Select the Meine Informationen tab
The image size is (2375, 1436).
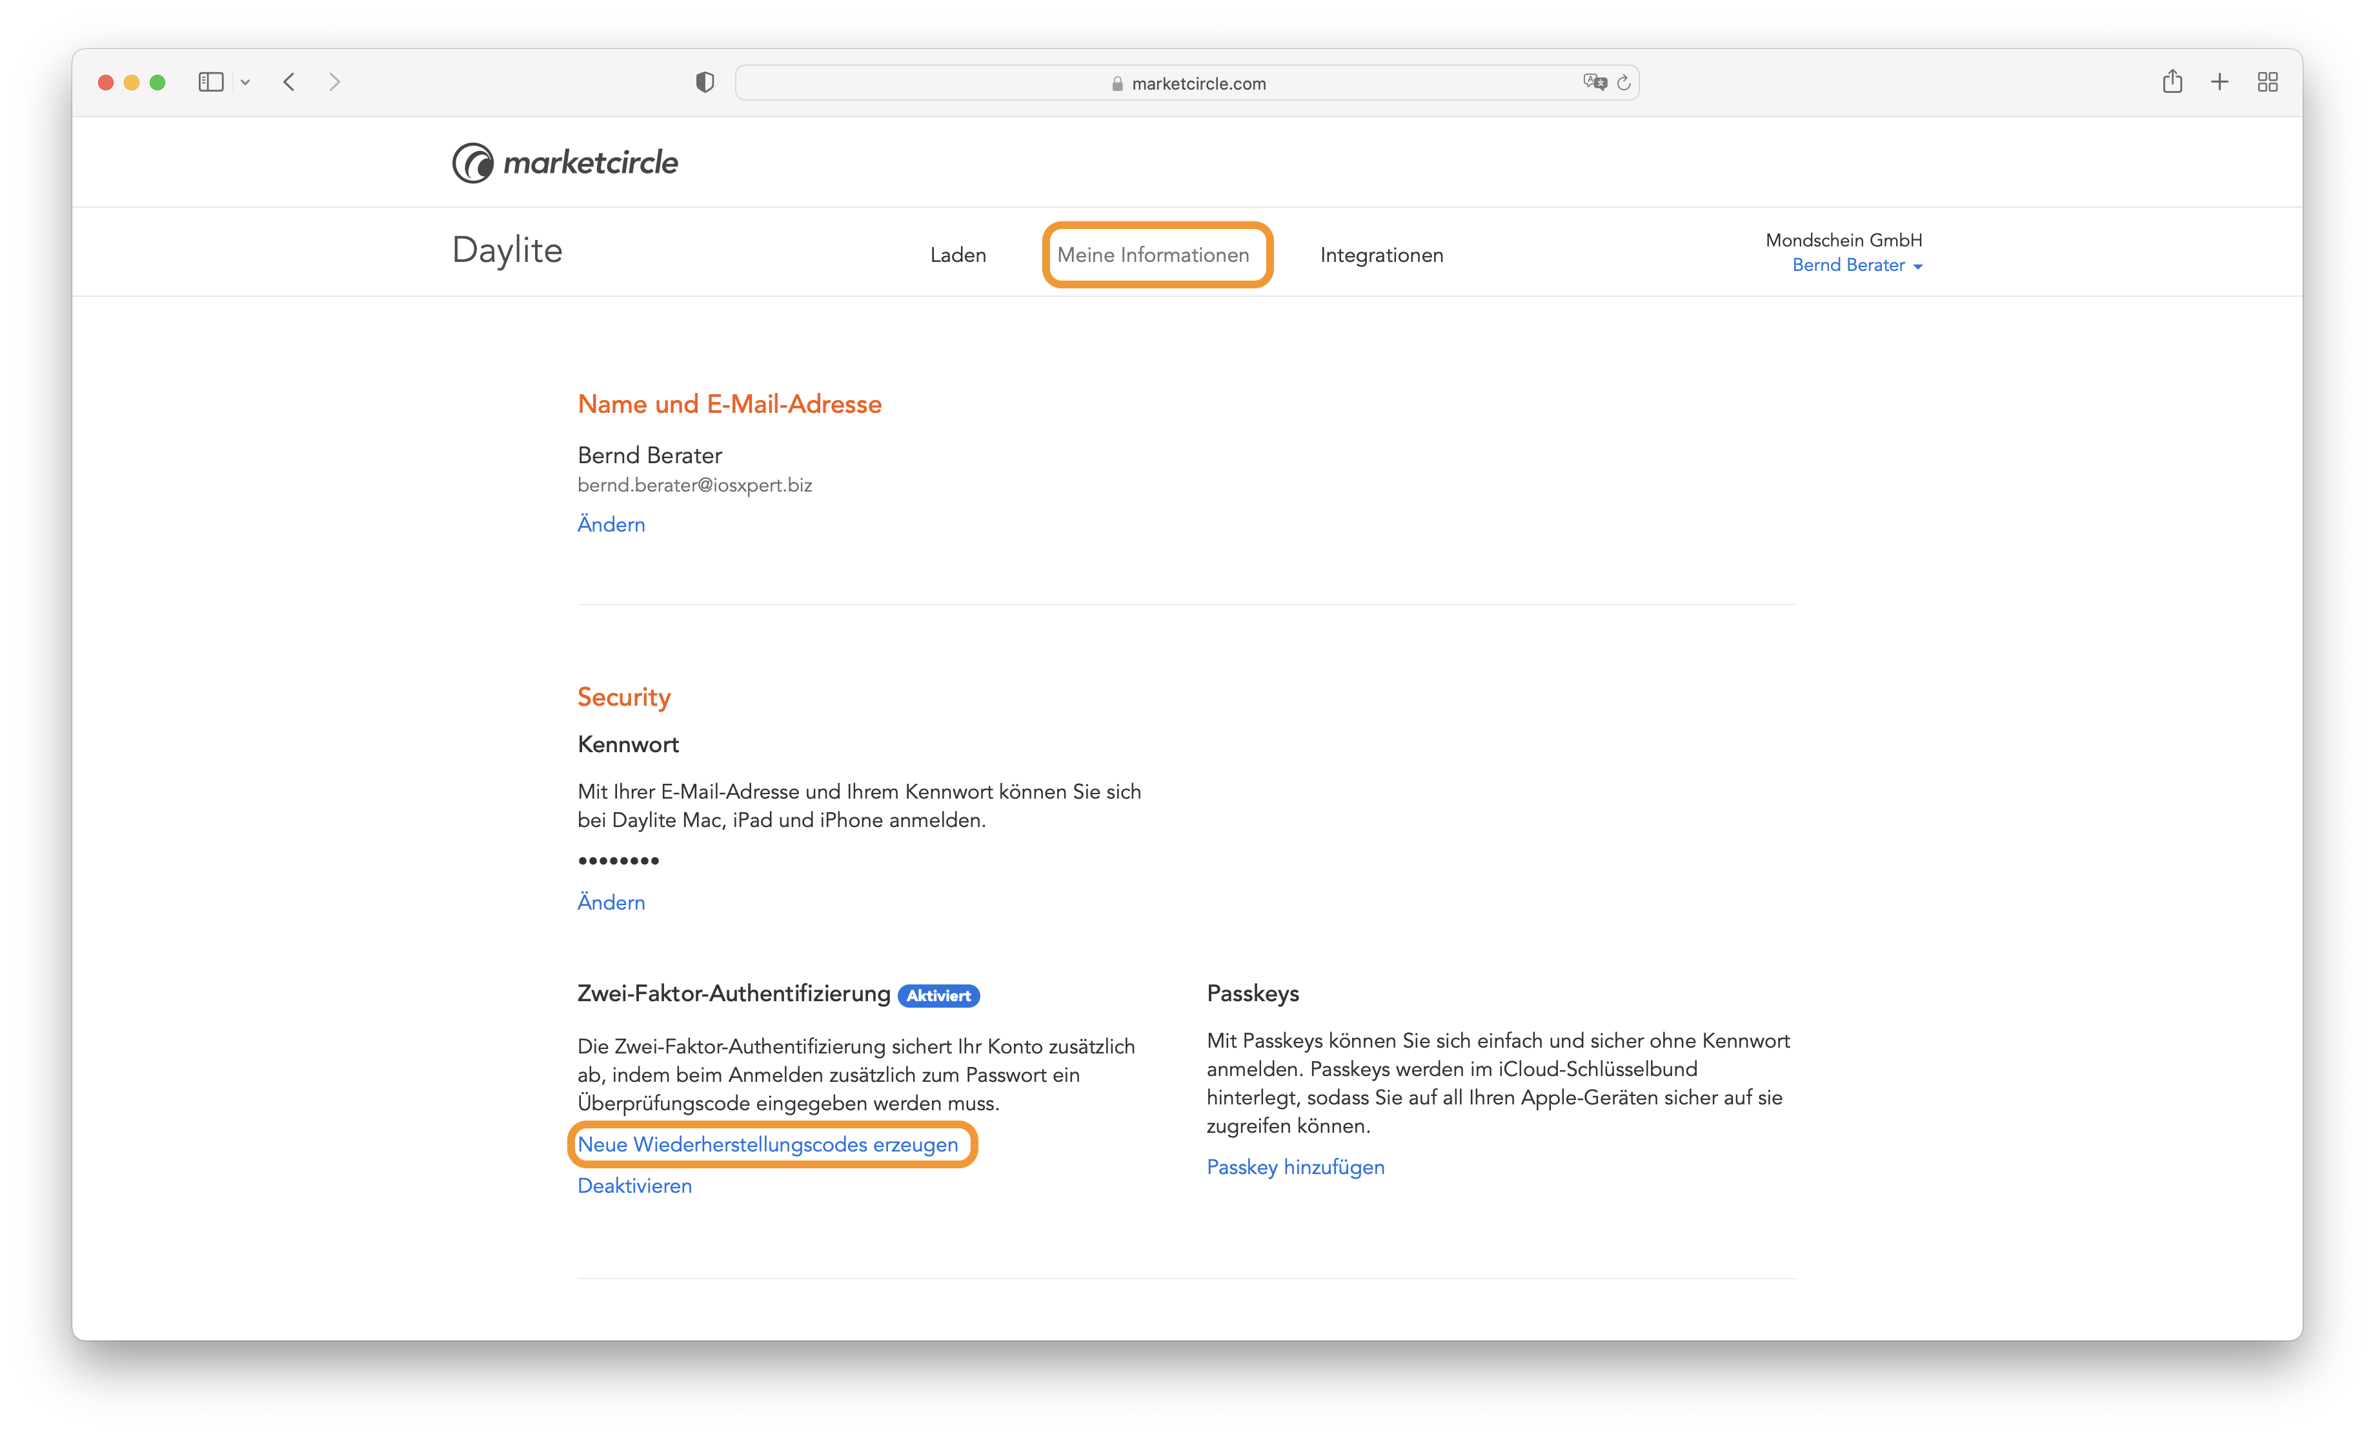click(x=1153, y=255)
